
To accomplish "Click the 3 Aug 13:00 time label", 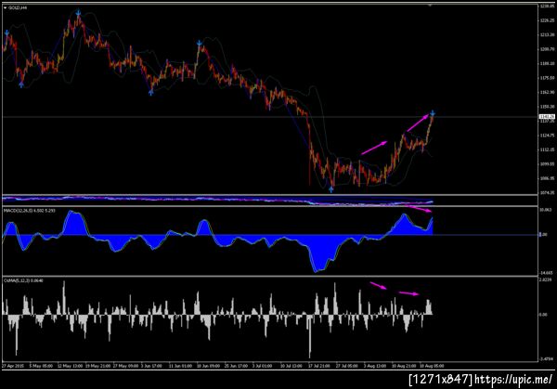I will 375,366.
